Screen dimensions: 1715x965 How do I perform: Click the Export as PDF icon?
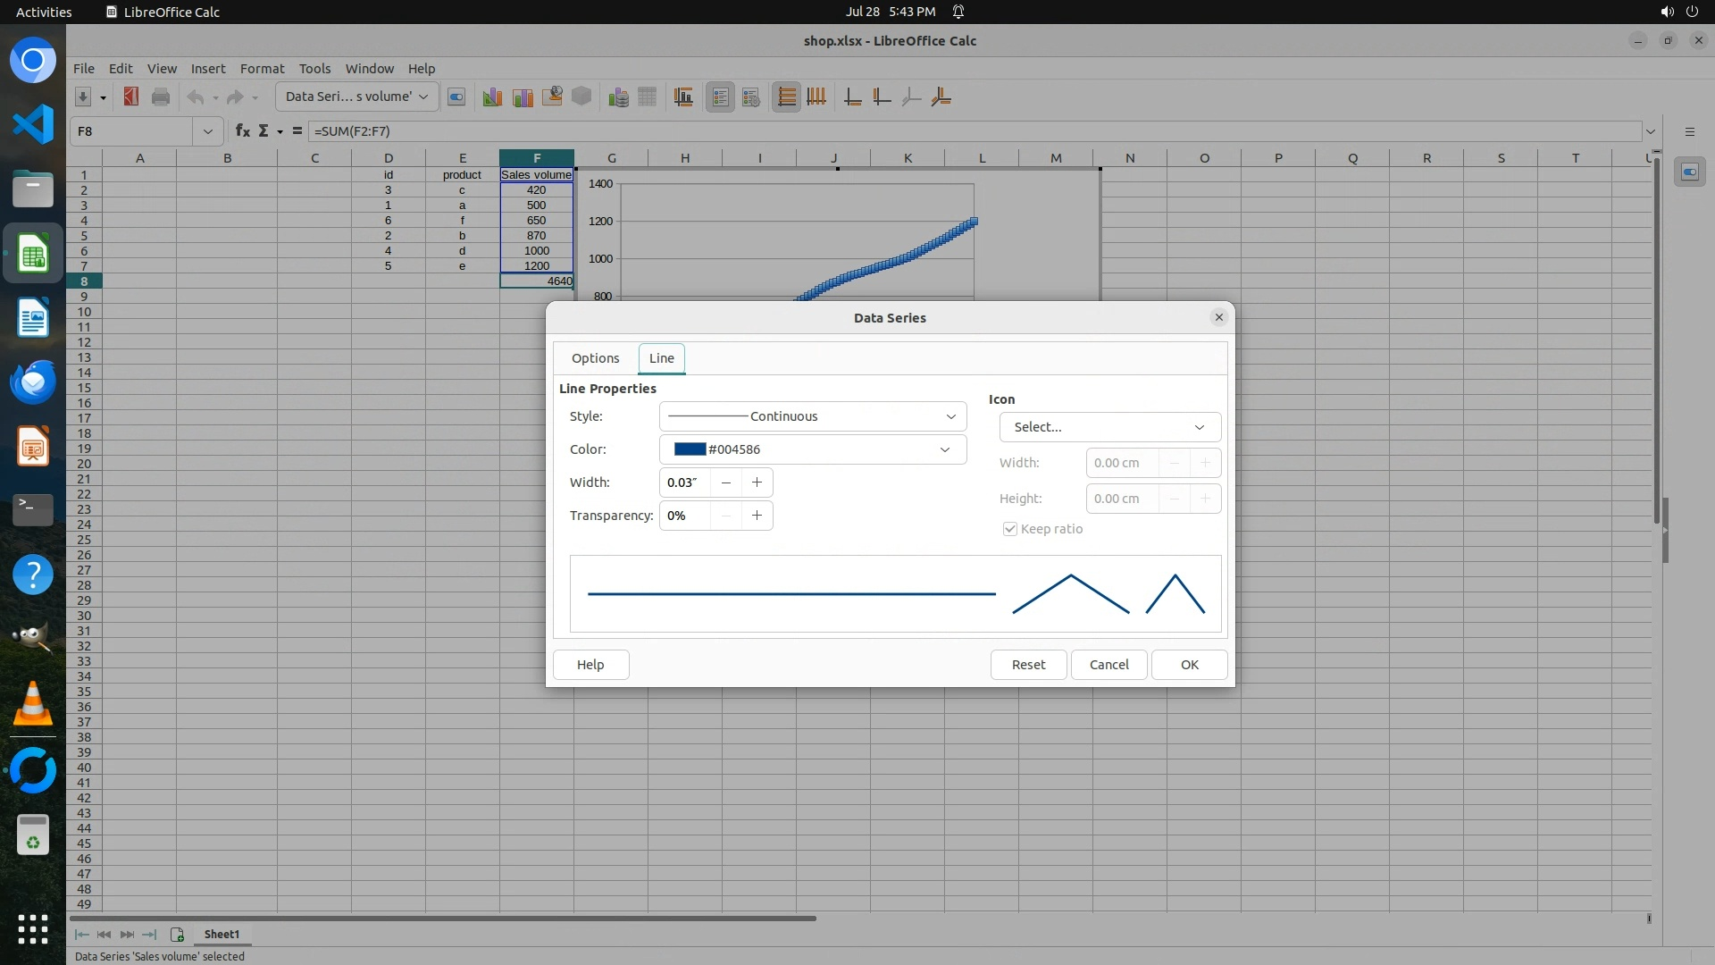click(131, 96)
